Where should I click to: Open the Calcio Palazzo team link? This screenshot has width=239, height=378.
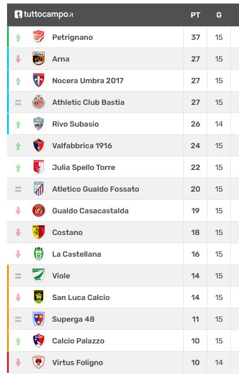(78, 341)
